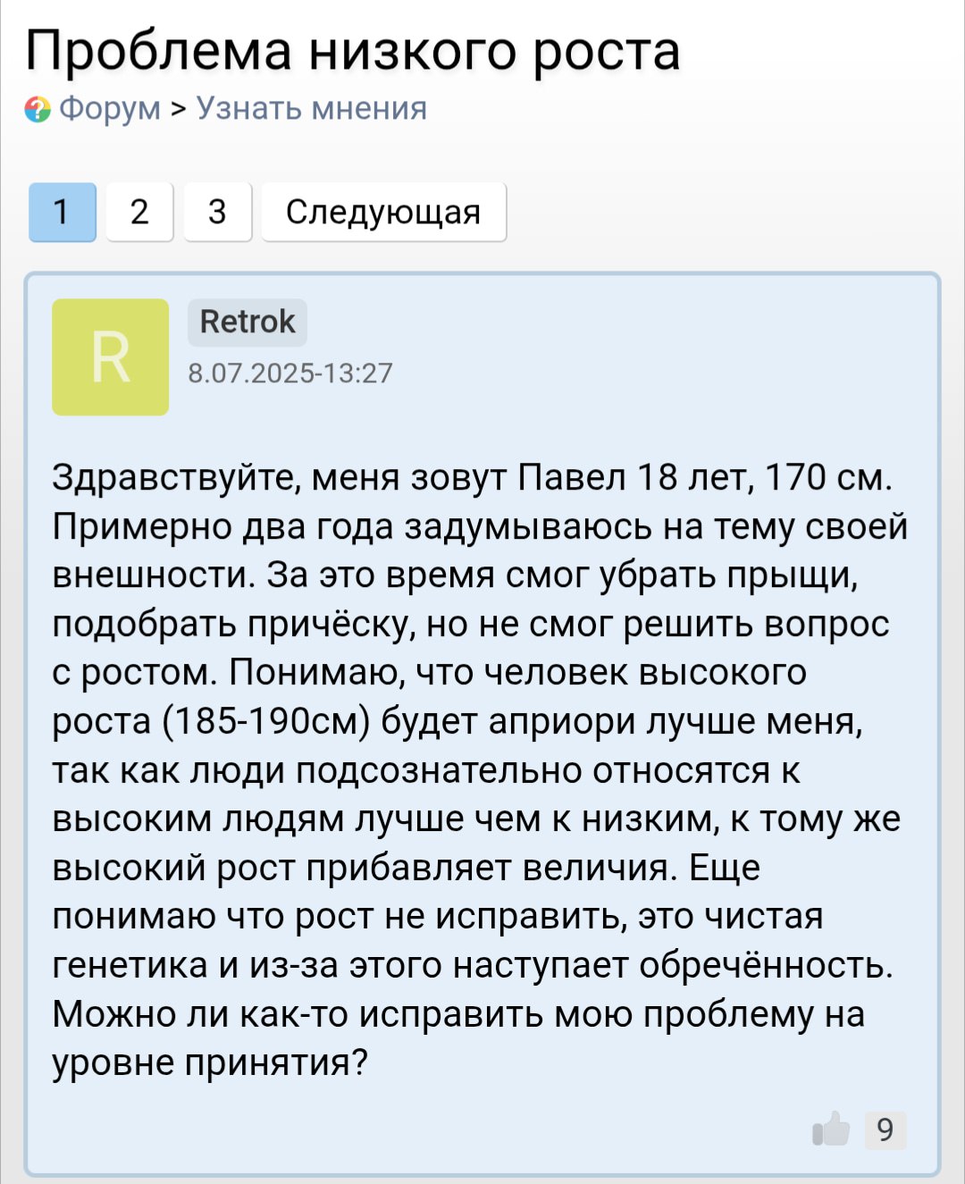This screenshot has height=1184, width=965.
Task: Click the breadcrumb separator arrow after Форум
Action: click(x=179, y=109)
